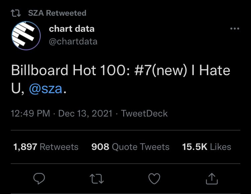Image resolution: width=251 pixels, height=194 pixels.
Task: Click the 1,897 retweet count number
Action: pos(25,147)
